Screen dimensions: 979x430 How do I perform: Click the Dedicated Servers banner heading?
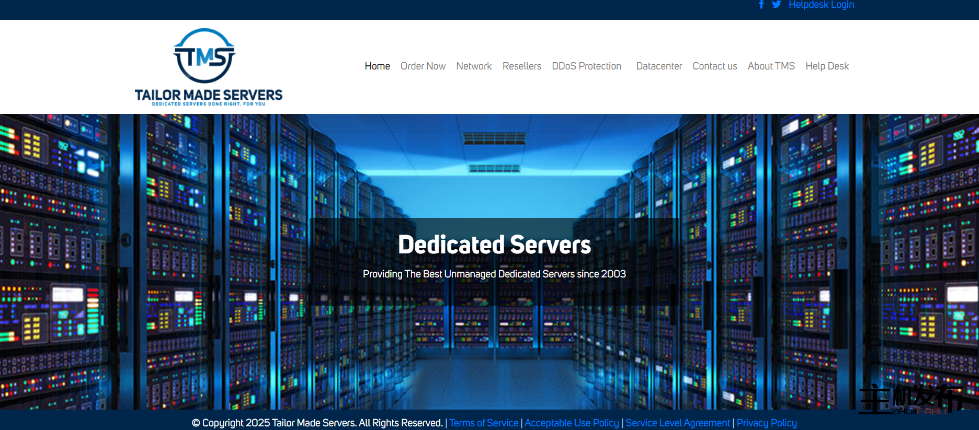coord(494,245)
